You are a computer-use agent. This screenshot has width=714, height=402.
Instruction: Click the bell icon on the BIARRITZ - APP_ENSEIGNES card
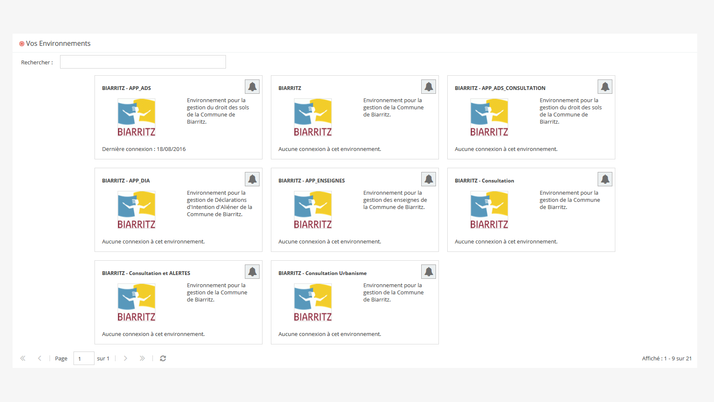coord(428,179)
